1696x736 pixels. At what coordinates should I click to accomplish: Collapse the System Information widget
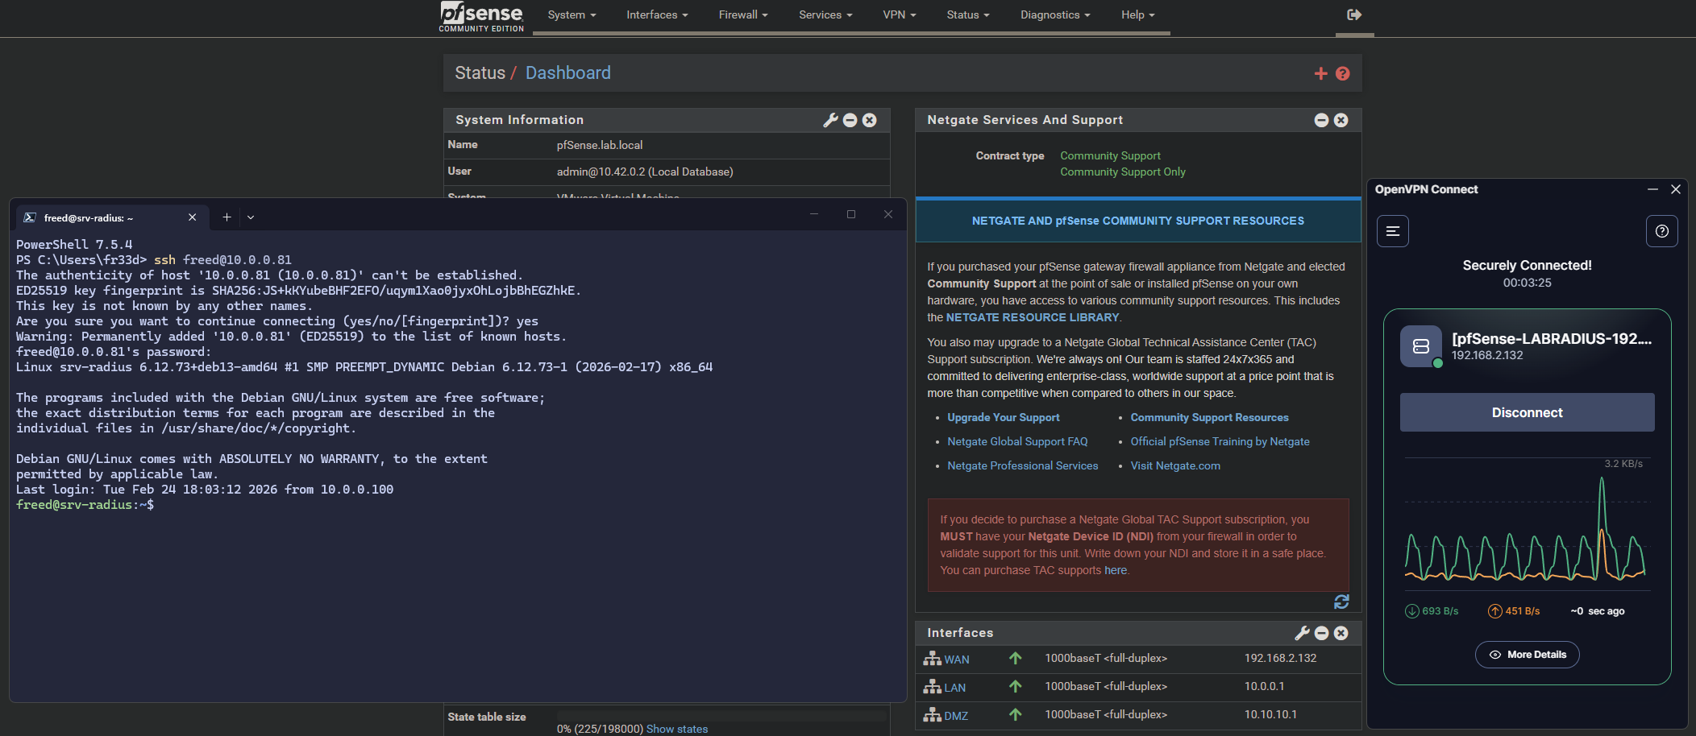tap(850, 120)
